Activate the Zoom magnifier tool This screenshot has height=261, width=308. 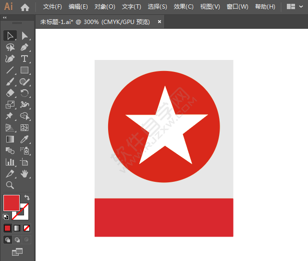[x=10, y=185]
